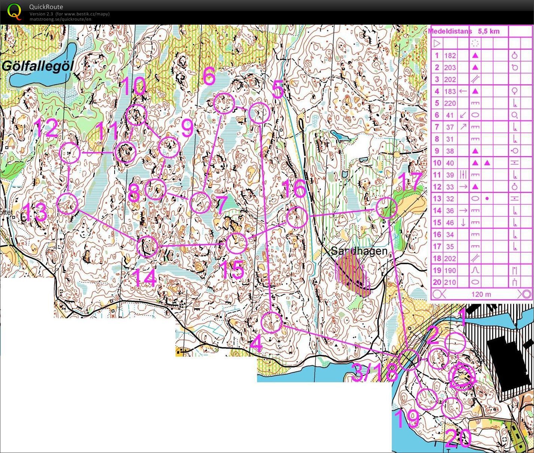Click control circle 19 on the map
Image resolution: width=534 pixels, height=453 pixels.
(x=427, y=399)
